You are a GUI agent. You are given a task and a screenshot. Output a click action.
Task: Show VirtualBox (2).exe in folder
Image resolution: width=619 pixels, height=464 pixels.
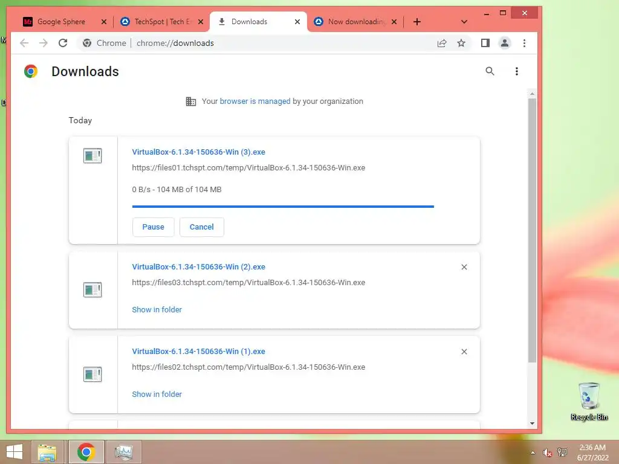coord(157,310)
